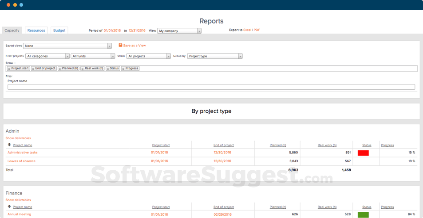Click the red status swatch for Administrative tasks
Viewport: 423px width, 218px height.
pos(363,153)
